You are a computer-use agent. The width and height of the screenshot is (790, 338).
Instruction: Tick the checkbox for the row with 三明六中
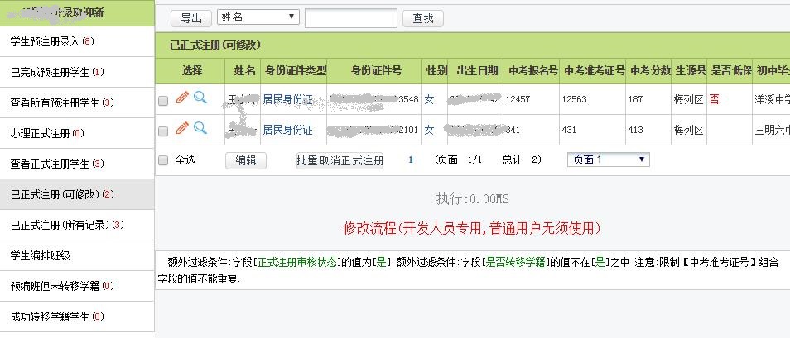click(x=163, y=131)
